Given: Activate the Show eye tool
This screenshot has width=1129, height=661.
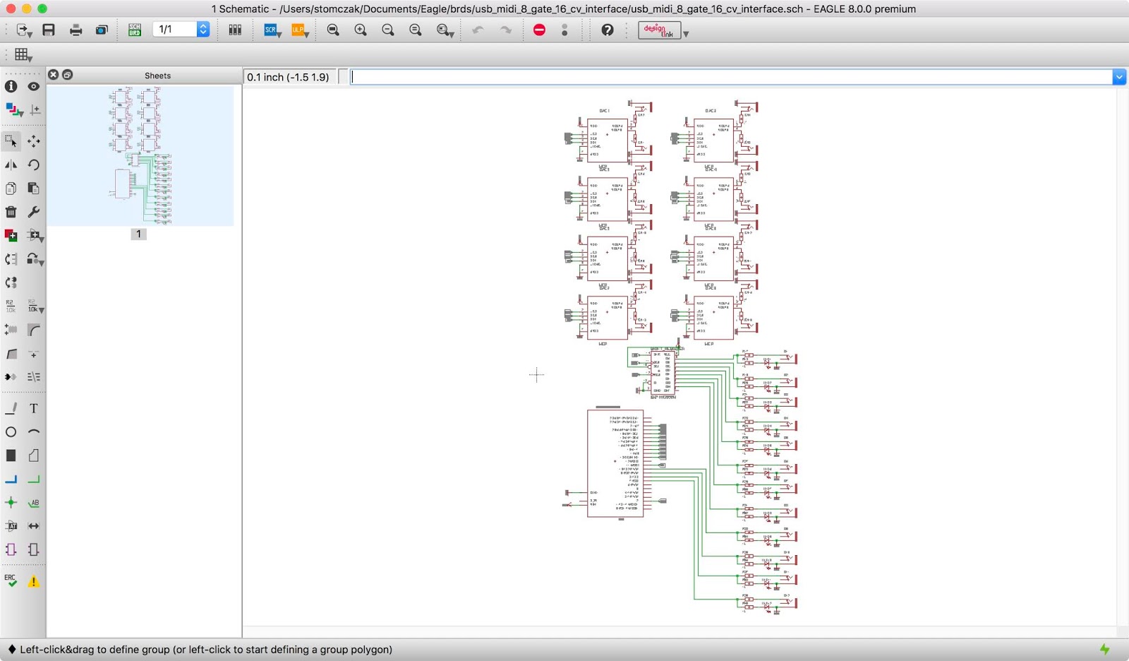Looking at the screenshot, I should 33,86.
